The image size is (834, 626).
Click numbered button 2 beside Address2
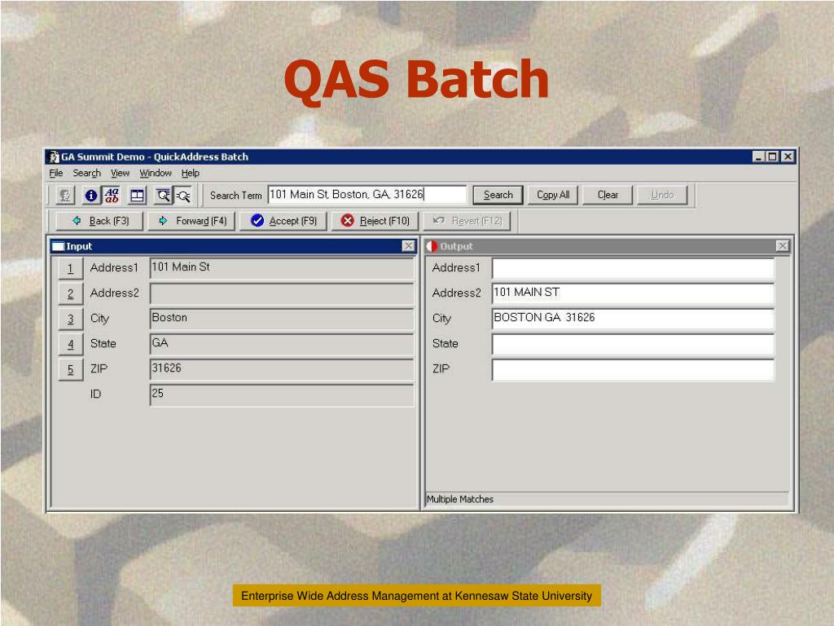[x=71, y=293]
